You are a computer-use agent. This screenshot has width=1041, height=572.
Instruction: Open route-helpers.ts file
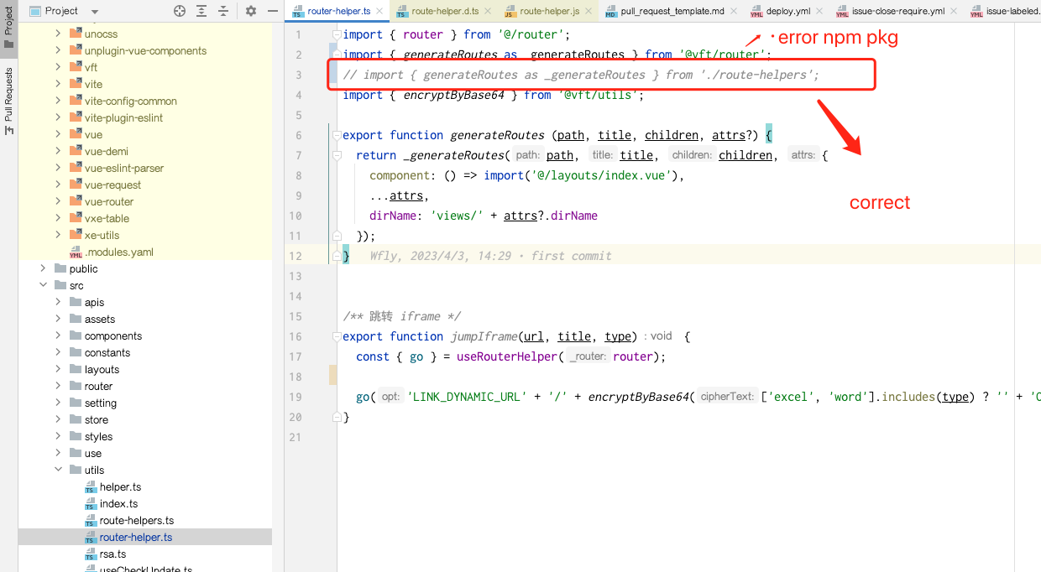[136, 520]
